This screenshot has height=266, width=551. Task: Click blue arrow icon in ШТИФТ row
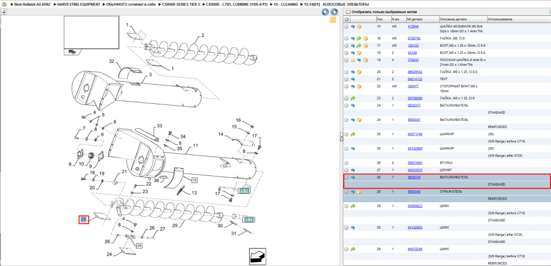[353, 170]
